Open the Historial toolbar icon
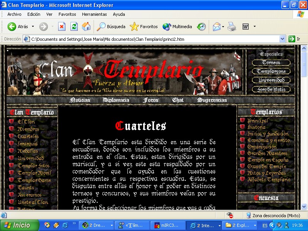Image resolution: width=308 pixels, height=231 pixels. point(201,27)
